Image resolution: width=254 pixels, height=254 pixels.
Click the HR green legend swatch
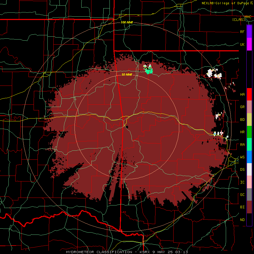pyautogui.click(x=249, y=132)
